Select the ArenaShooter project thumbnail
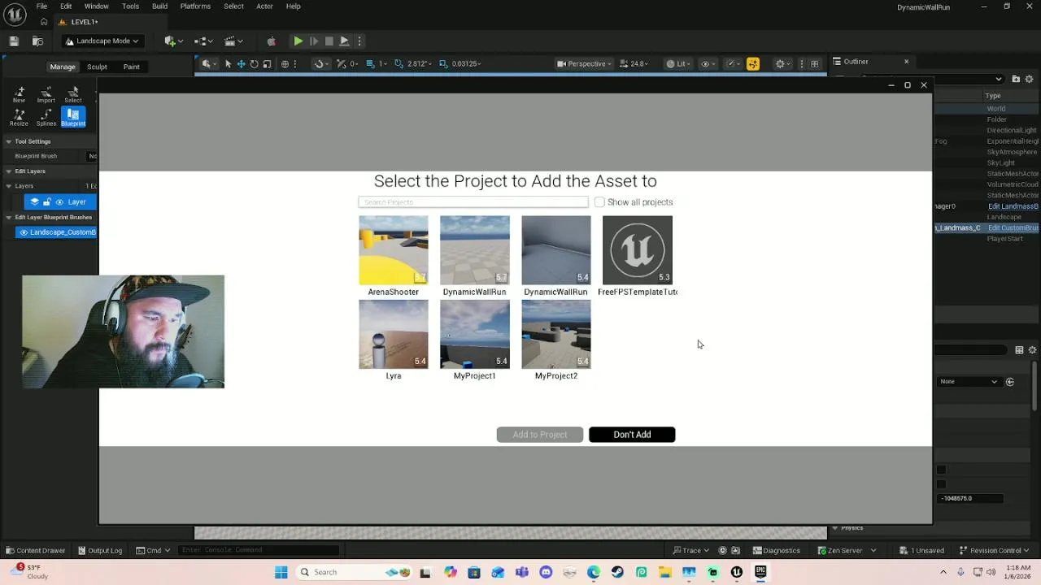 (394, 250)
